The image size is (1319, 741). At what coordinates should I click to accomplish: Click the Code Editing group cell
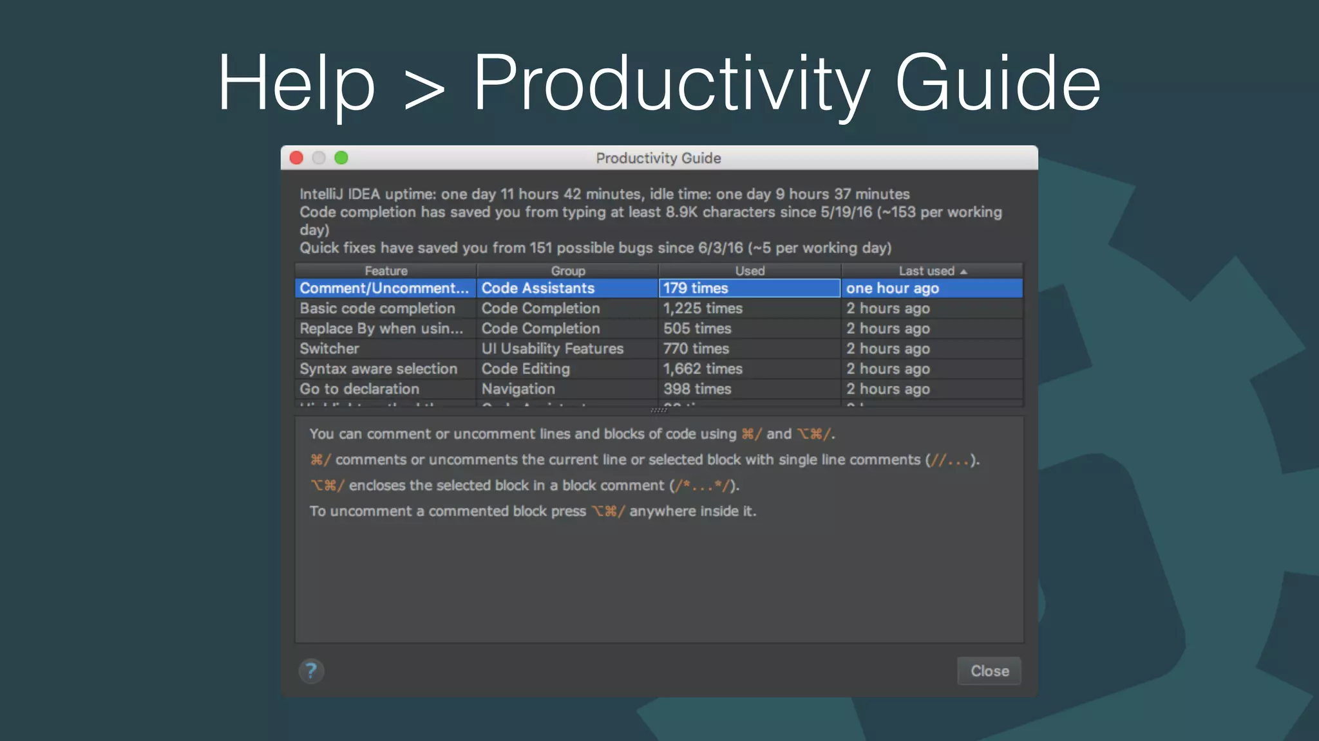(567, 369)
